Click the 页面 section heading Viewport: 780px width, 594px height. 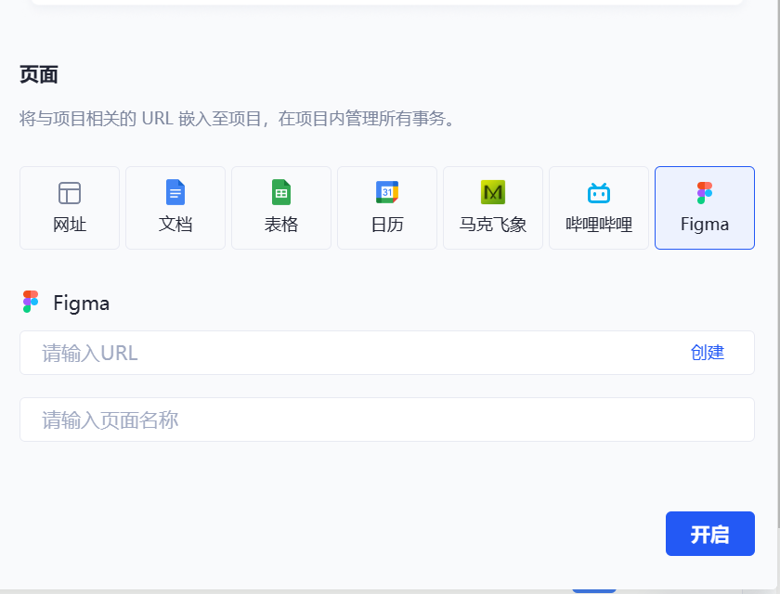39,75
